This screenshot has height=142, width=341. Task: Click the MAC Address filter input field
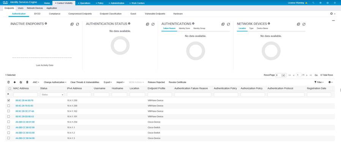click(25, 95)
